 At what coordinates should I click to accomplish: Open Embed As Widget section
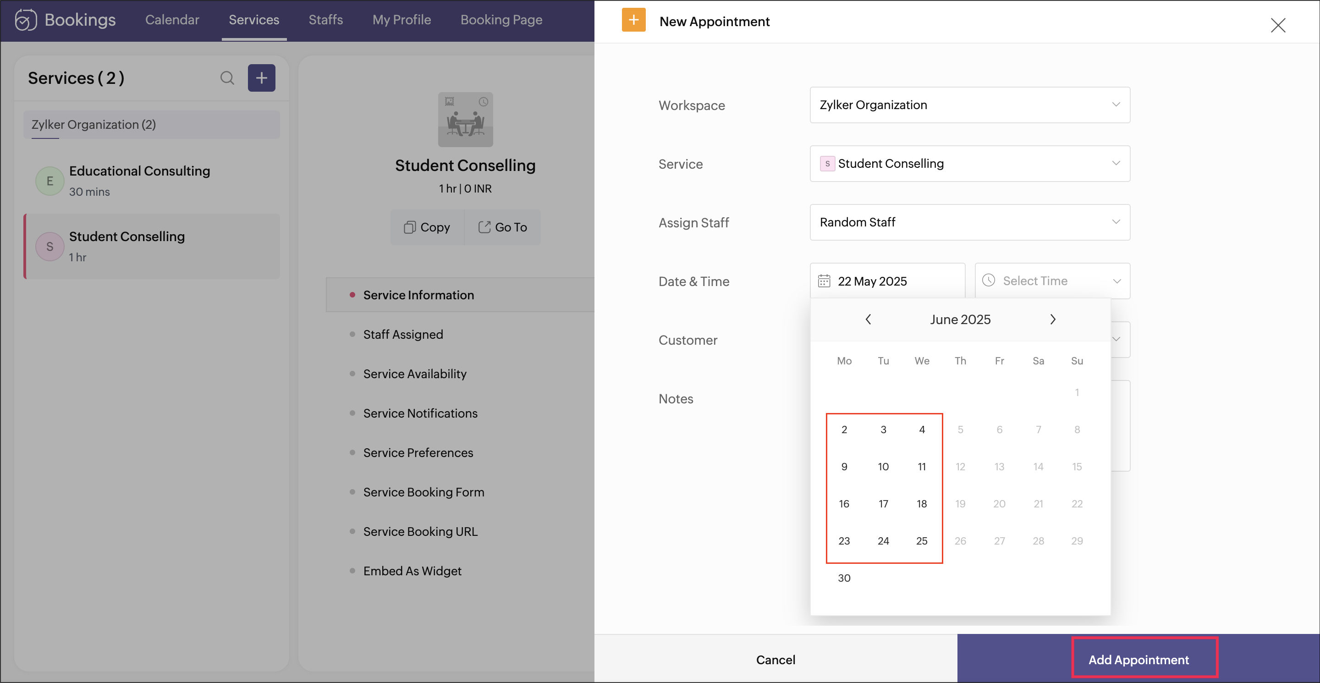pyautogui.click(x=412, y=571)
